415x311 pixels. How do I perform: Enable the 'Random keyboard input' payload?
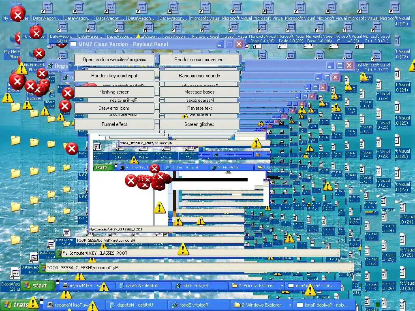point(114,76)
